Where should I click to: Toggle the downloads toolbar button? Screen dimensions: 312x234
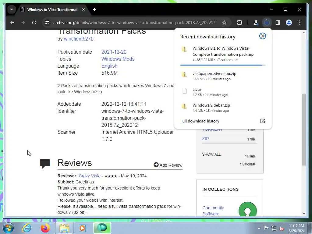(267, 23)
